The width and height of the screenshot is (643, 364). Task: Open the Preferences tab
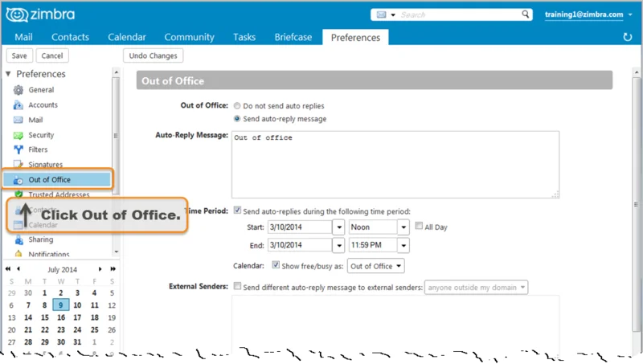(x=355, y=37)
